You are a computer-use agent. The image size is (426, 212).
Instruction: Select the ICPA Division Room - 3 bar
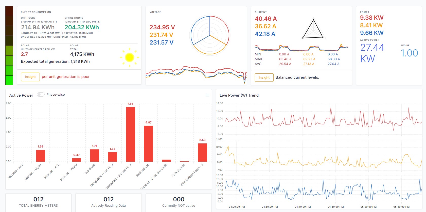(202, 153)
